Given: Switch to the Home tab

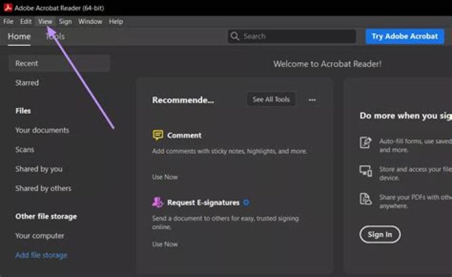Looking at the screenshot, I should point(19,36).
